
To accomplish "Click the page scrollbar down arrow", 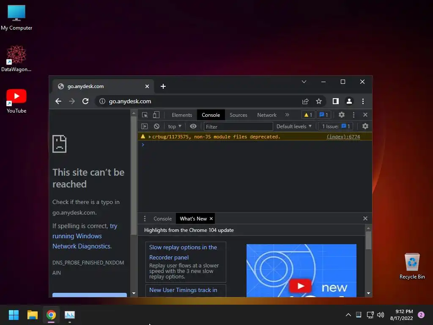I will 134,293.
